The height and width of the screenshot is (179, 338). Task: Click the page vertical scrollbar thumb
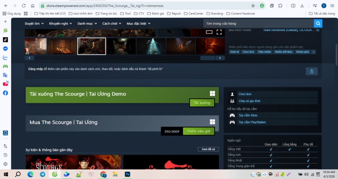pos(336,54)
